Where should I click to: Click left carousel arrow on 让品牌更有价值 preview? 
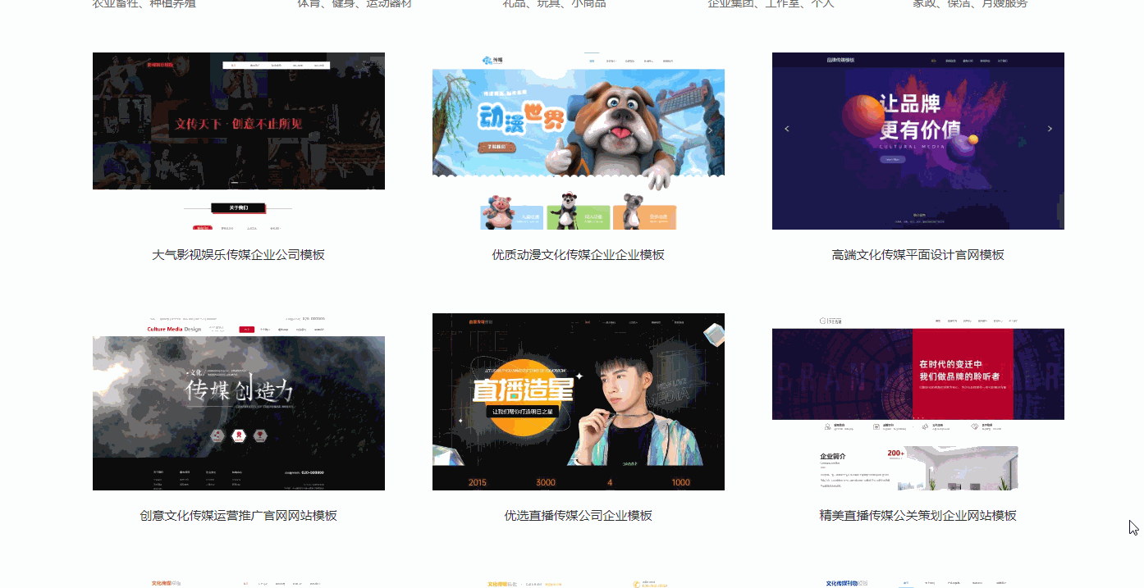point(787,129)
